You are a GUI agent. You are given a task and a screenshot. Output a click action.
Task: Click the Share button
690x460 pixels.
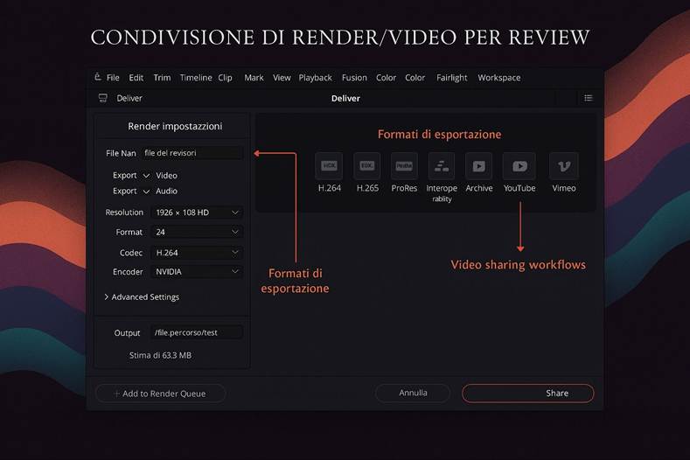tap(527, 393)
